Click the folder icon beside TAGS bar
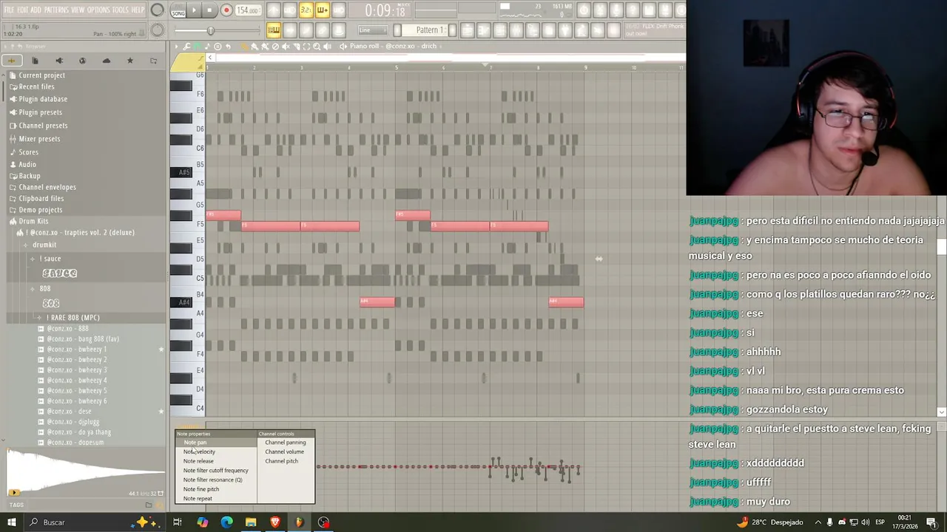The height and width of the screenshot is (532, 947). 149,505
